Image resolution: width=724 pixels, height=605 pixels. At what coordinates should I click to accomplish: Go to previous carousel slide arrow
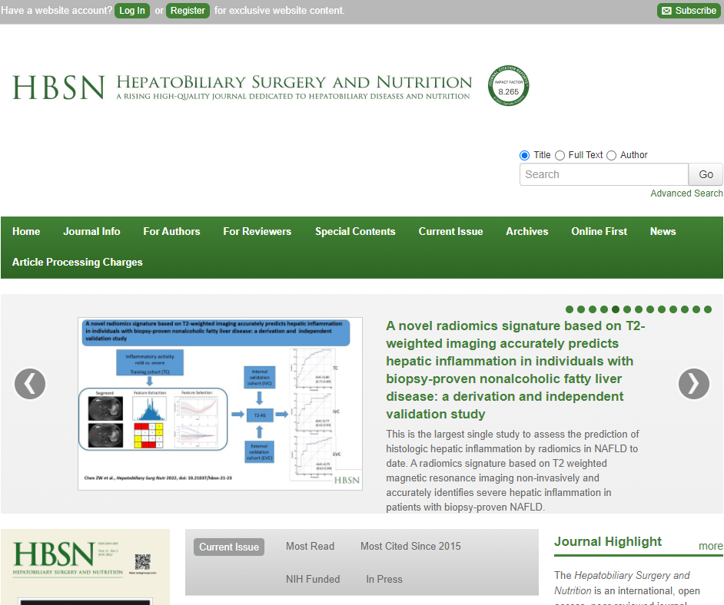click(x=30, y=384)
